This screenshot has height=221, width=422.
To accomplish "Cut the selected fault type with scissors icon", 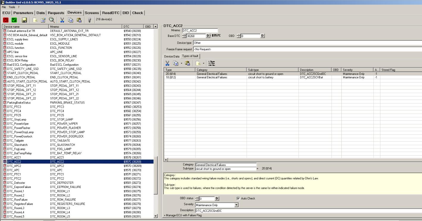I will click(x=167, y=63).
